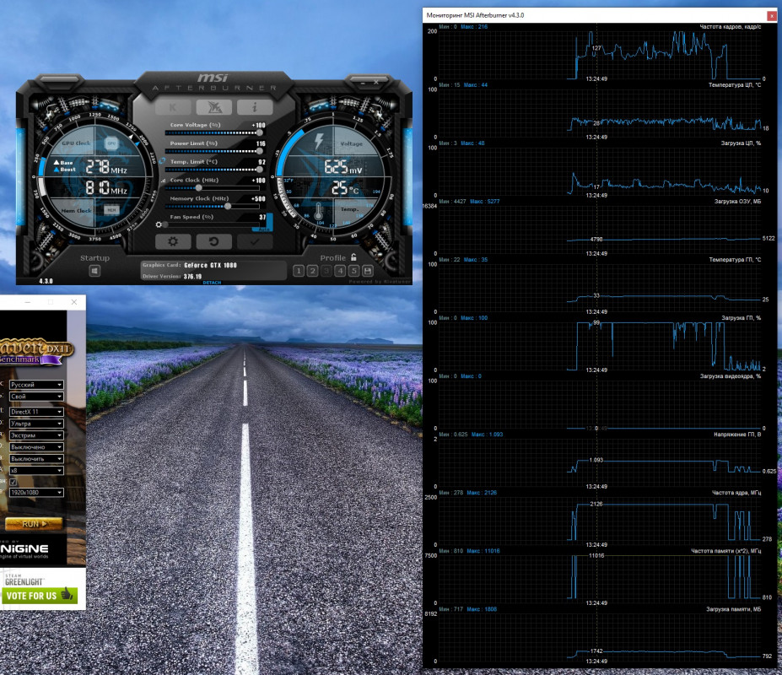The image size is (782, 675).
Task: Click the Detach link under driver version
Action: (x=212, y=283)
